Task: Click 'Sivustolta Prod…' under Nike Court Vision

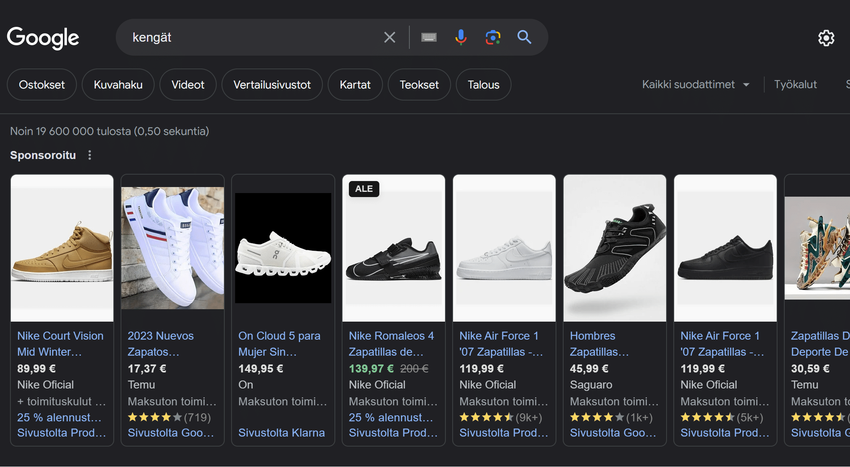Action: point(62,433)
